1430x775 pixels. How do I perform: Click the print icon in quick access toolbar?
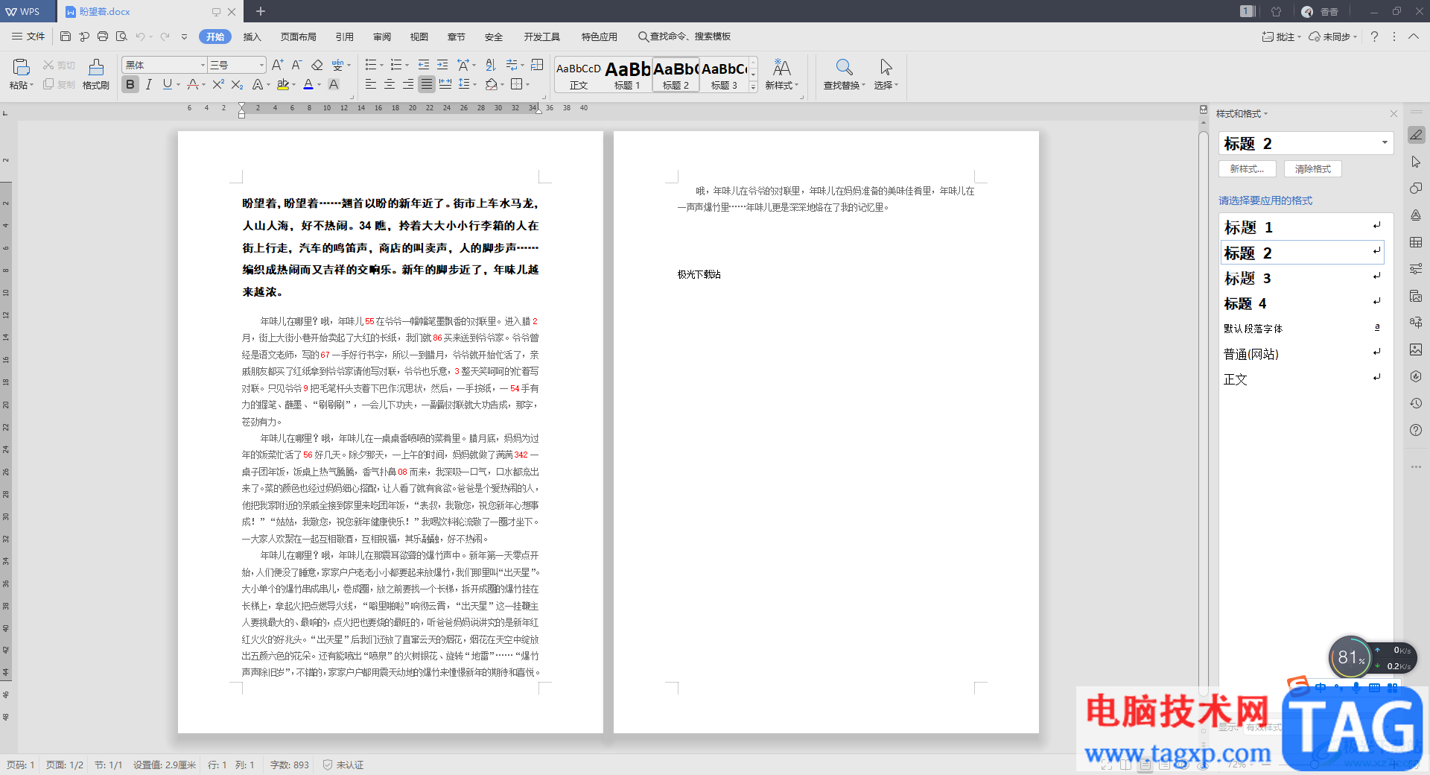(x=103, y=37)
